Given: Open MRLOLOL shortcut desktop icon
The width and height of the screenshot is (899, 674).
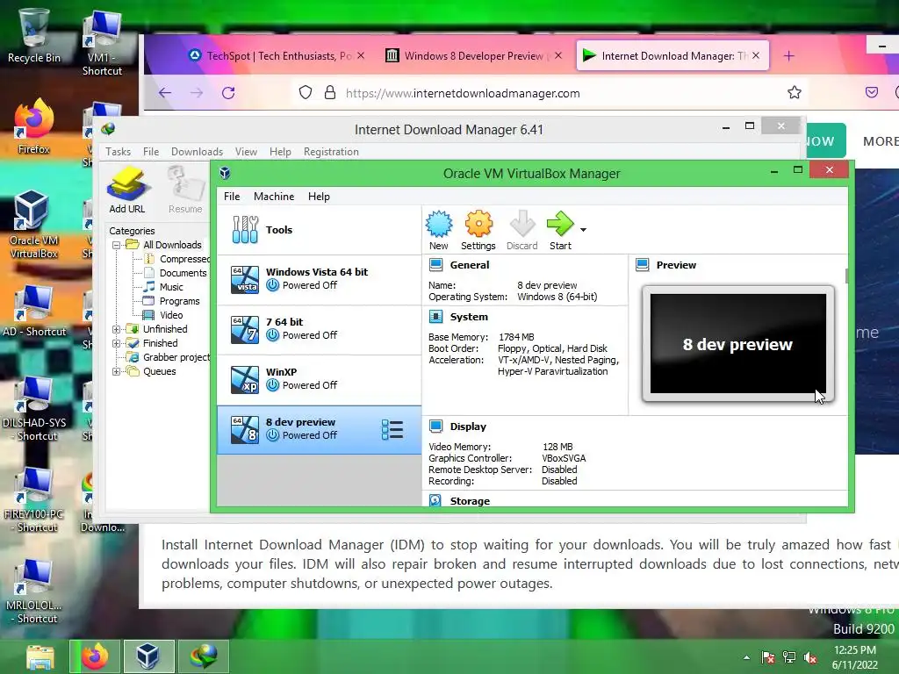Looking at the screenshot, I should point(34,592).
